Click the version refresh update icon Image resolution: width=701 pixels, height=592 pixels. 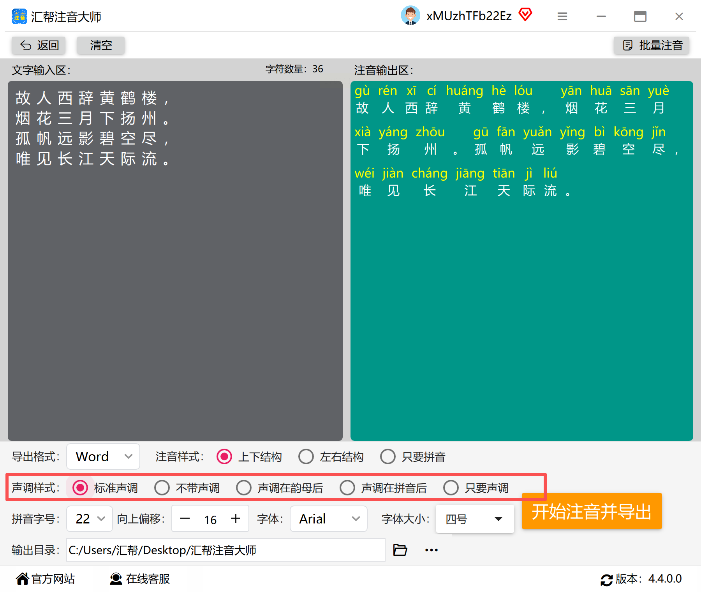tap(606, 580)
